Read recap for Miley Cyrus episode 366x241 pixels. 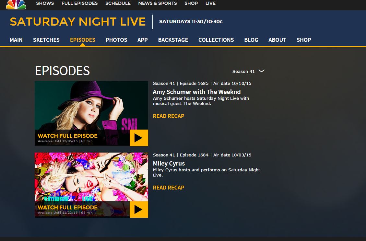169,188
